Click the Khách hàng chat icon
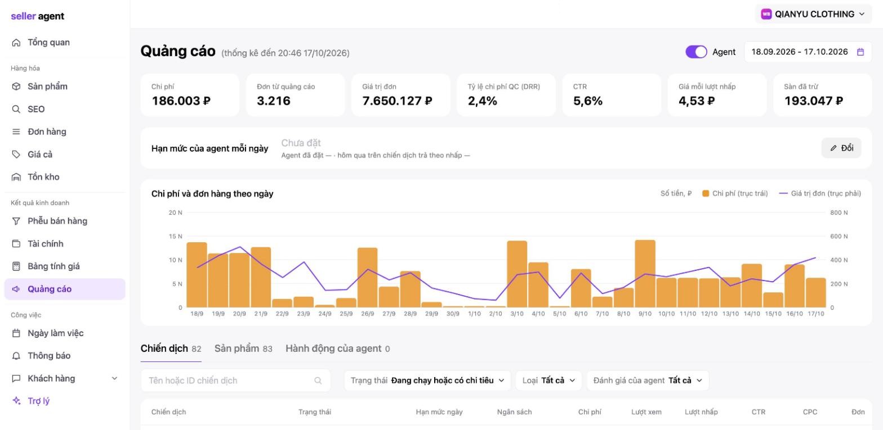 point(16,378)
